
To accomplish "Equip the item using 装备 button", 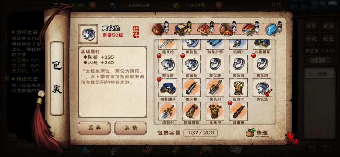I will click(x=131, y=128).
